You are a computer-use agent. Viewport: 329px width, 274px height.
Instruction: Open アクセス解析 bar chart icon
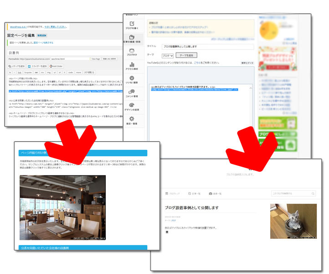(132, 65)
